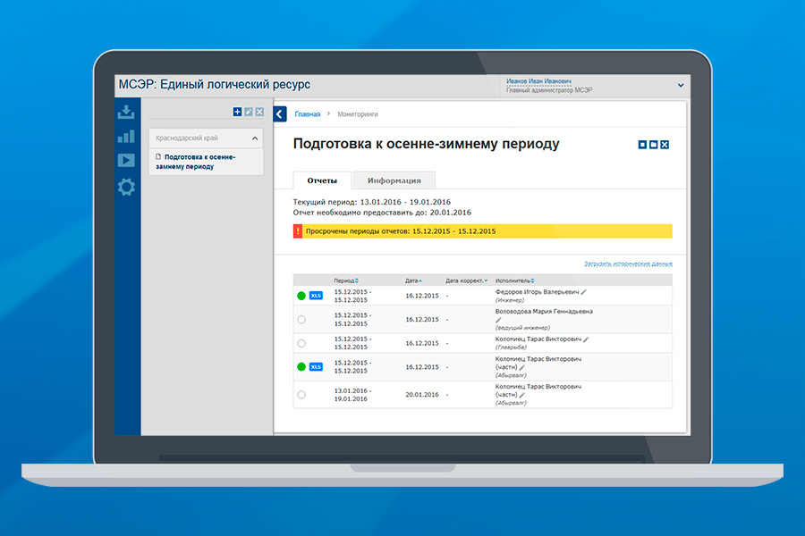Click the Загрузить исторические данные link
The width and height of the screenshot is (805, 536).
pos(628,264)
